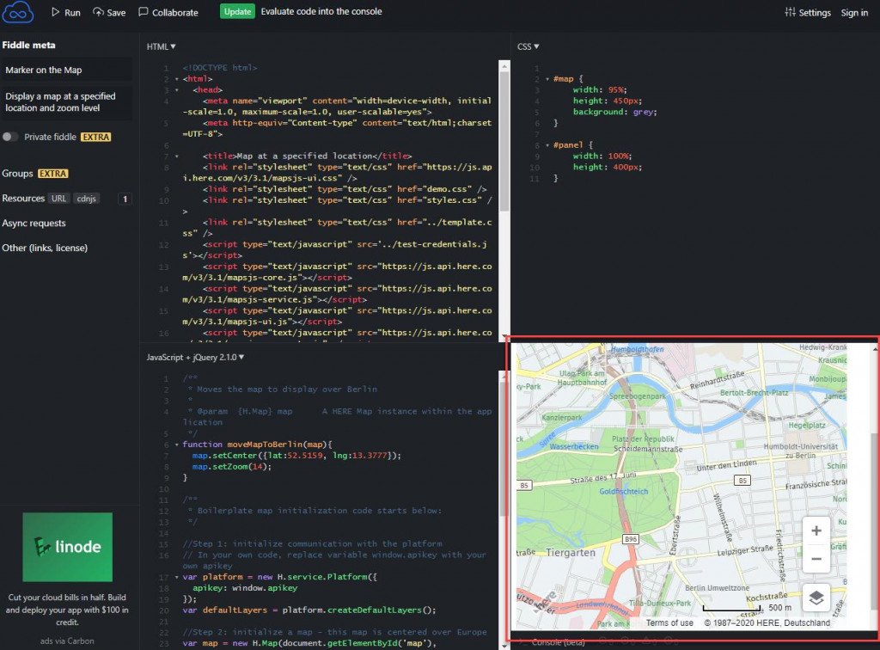
Task: Click the Run play icon
Action: click(56, 12)
